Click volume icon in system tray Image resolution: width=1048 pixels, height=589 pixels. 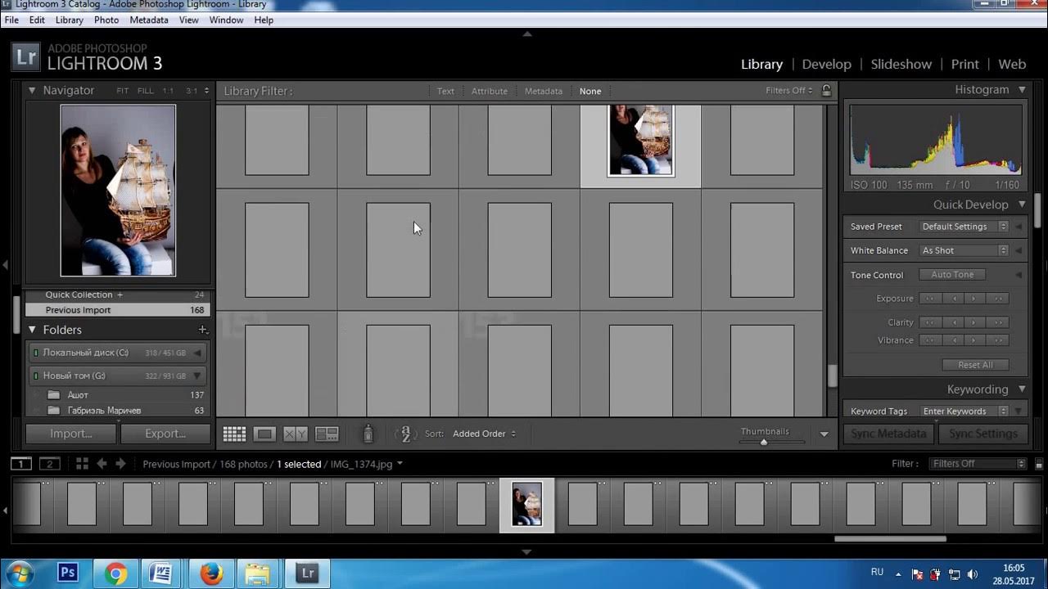[972, 574]
